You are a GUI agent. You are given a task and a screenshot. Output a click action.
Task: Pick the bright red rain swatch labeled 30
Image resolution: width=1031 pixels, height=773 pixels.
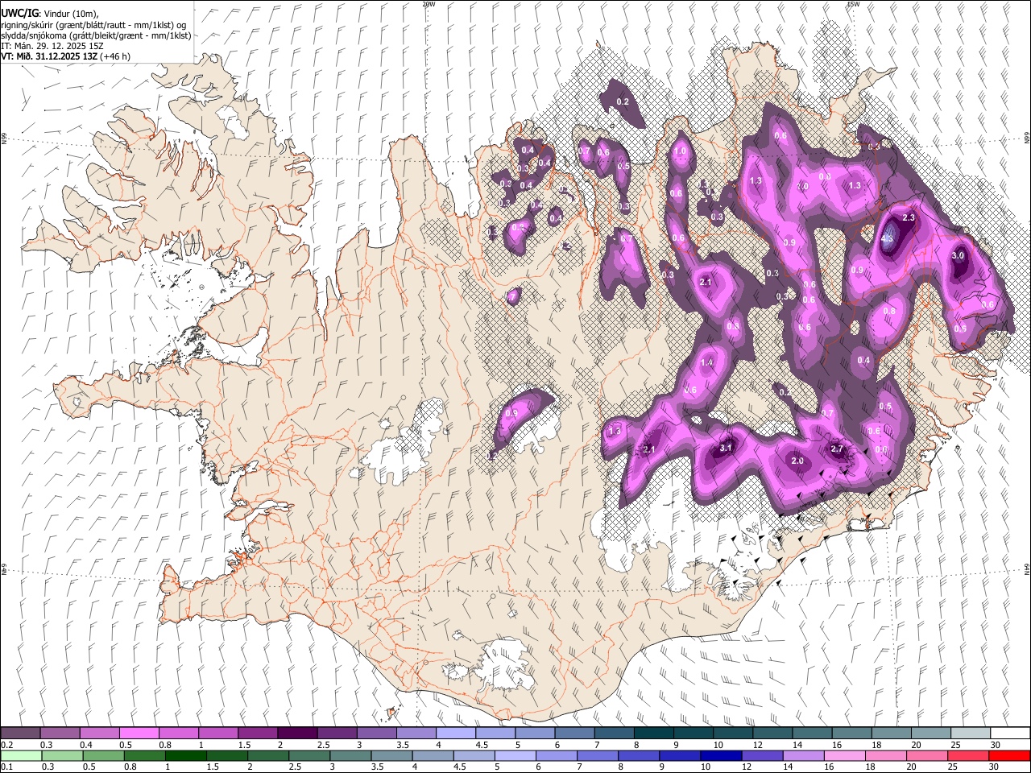tap(1009, 756)
